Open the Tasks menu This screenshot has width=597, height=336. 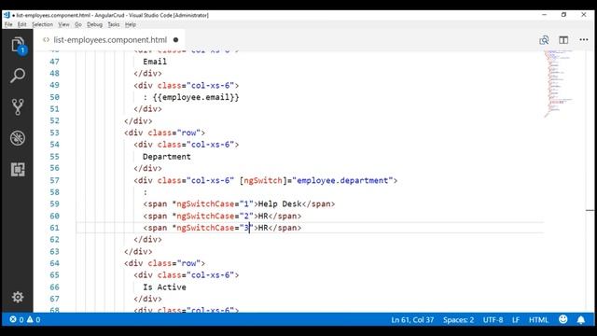pyautogui.click(x=114, y=24)
